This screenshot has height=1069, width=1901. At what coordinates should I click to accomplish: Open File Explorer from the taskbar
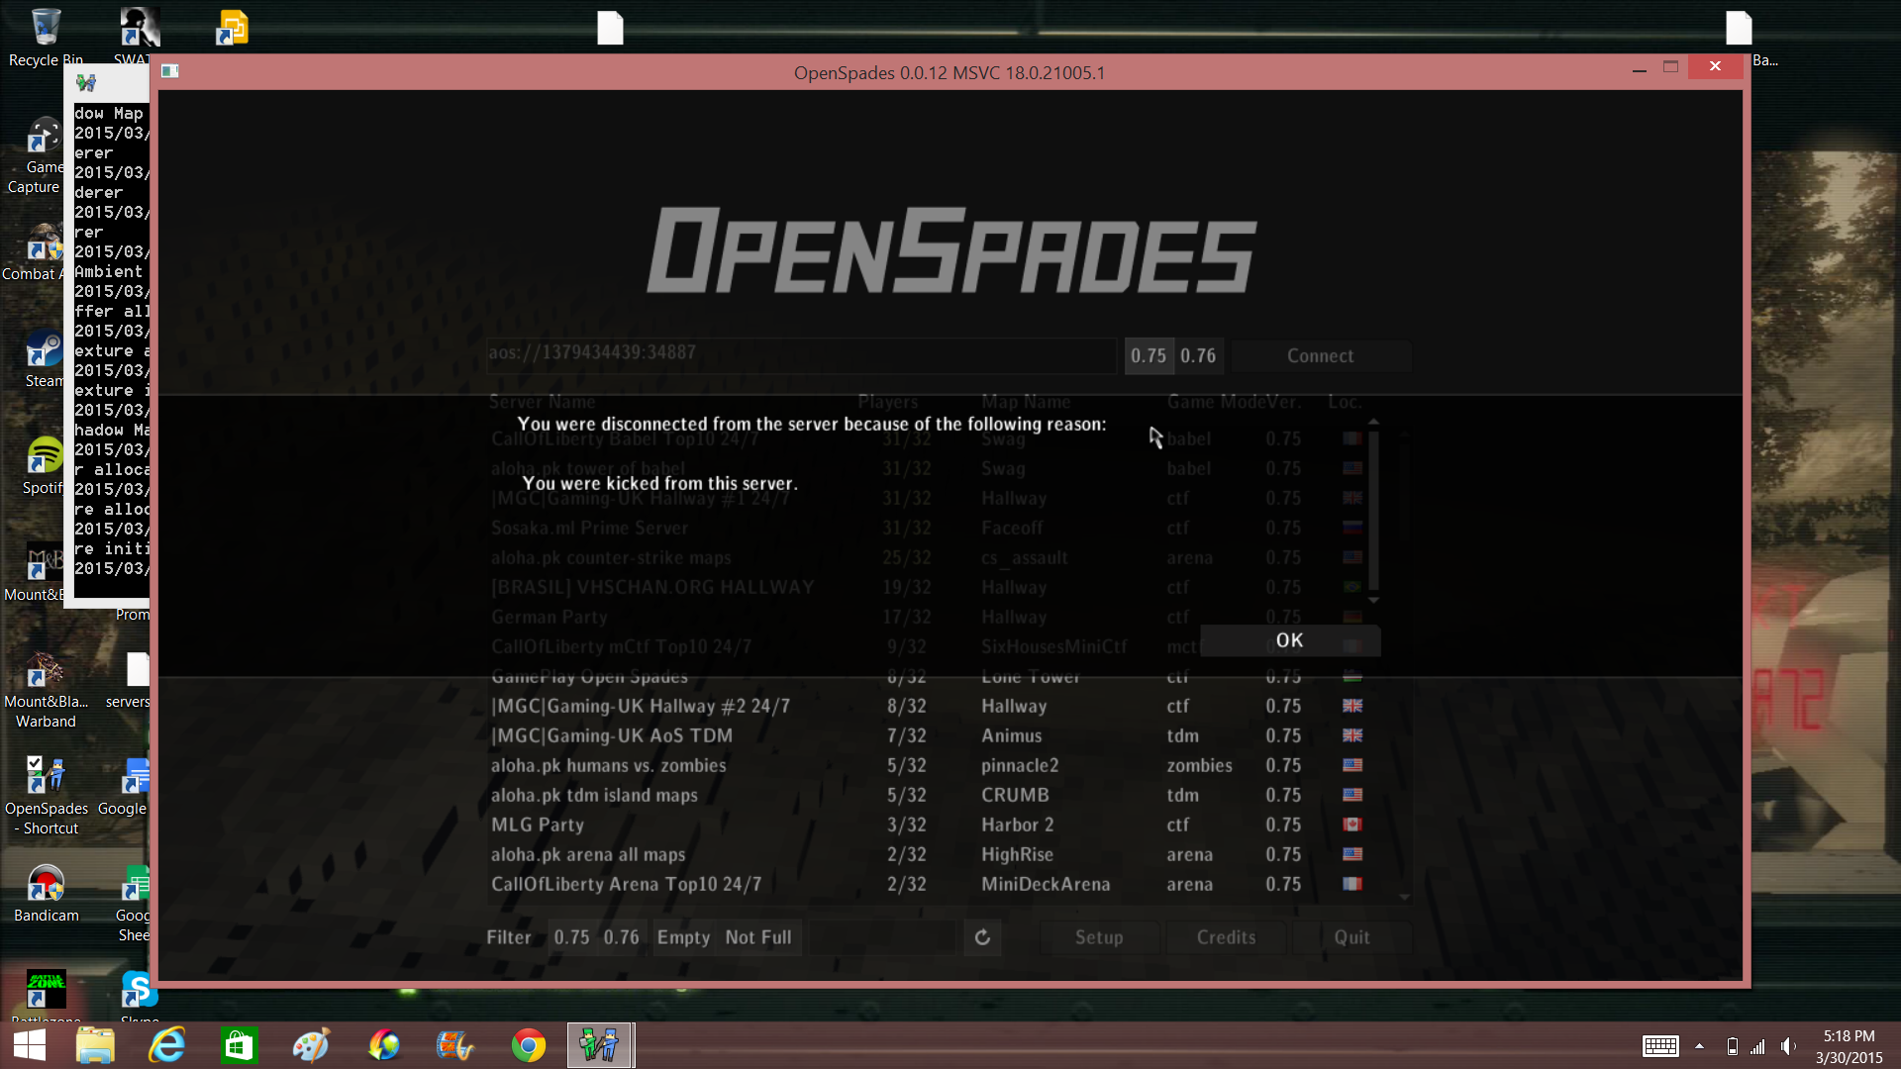(95, 1044)
